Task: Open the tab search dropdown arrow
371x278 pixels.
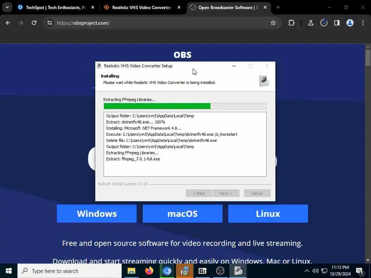Action: pos(7,7)
